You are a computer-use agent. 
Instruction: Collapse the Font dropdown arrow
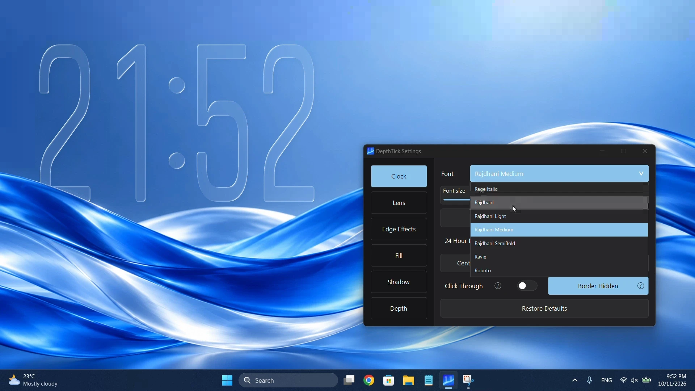pos(641,174)
